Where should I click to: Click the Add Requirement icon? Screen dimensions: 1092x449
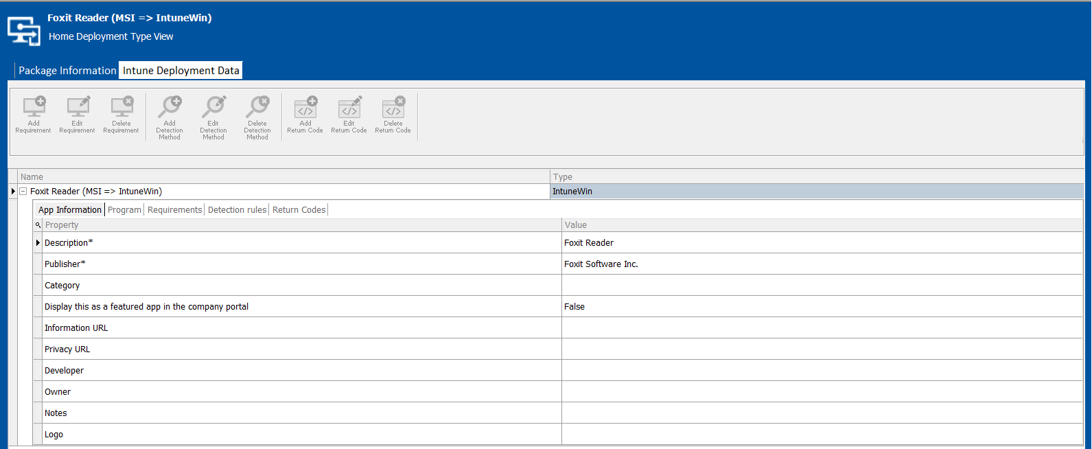[34, 108]
